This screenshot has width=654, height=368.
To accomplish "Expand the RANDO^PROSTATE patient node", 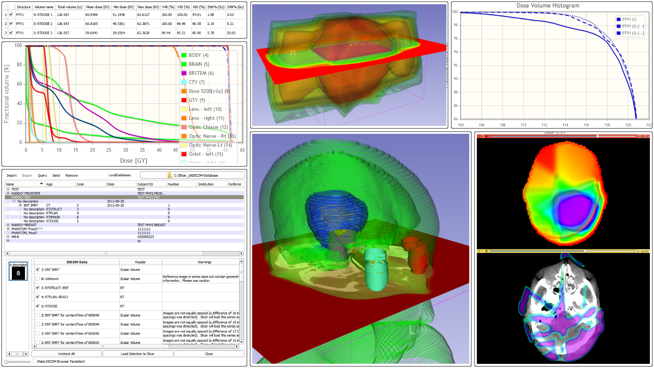I will [x=8, y=193].
